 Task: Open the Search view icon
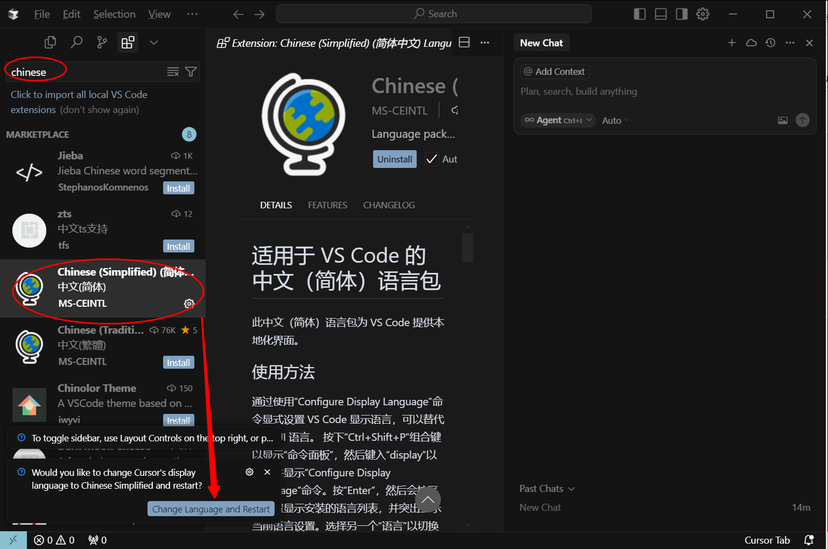[x=76, y=42]
